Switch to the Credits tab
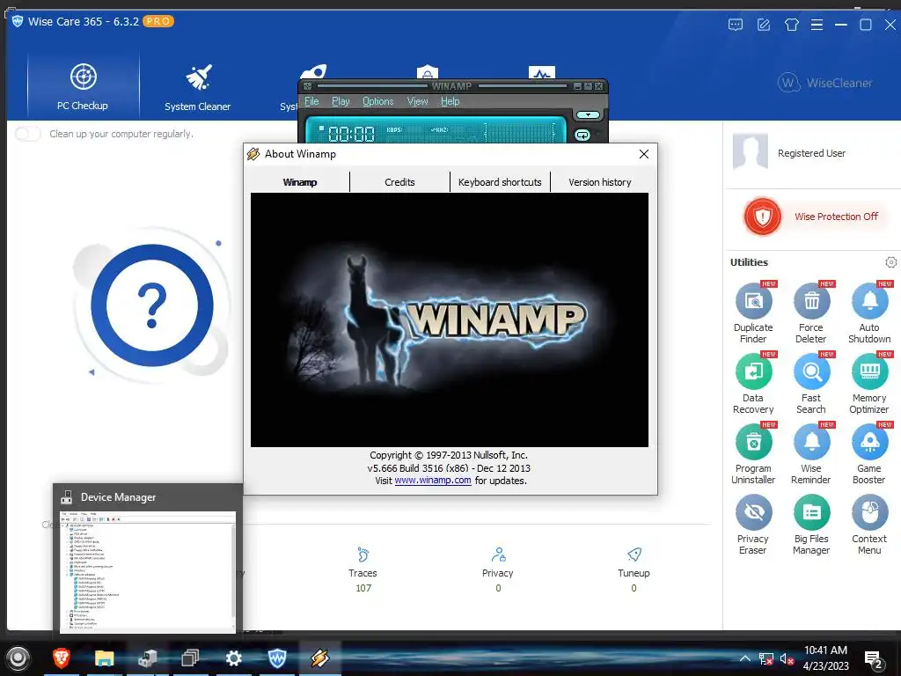This screenshot has height=676, width=901. pos(399,182)
